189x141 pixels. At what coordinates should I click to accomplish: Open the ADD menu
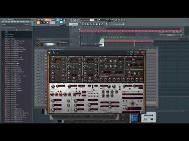(x=9, y=22)
